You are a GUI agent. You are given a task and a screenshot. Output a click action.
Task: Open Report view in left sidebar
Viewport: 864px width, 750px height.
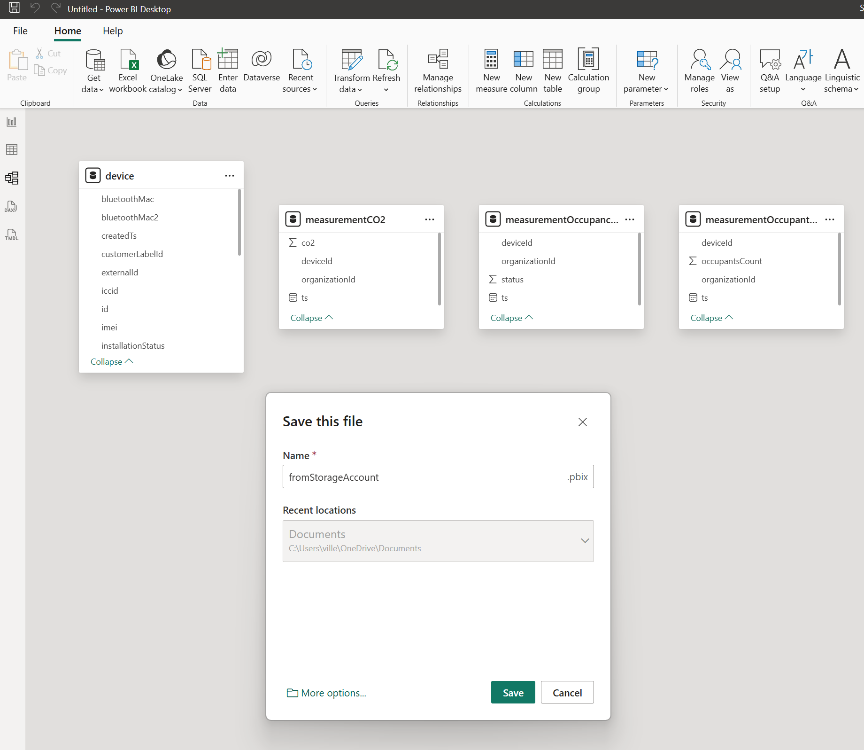[x=12, y=122]
